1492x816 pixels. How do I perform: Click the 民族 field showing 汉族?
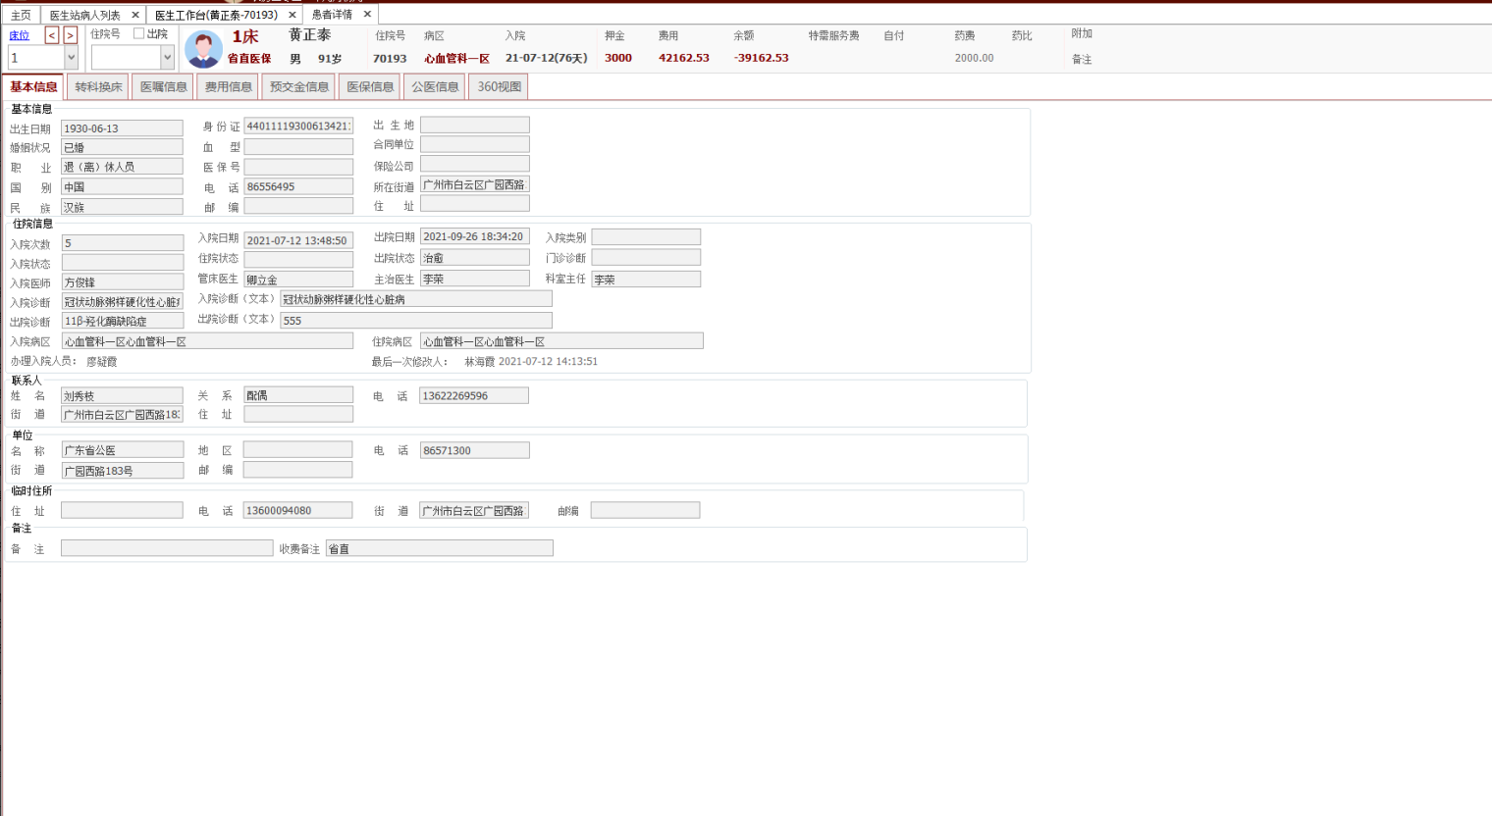[122, 207]
